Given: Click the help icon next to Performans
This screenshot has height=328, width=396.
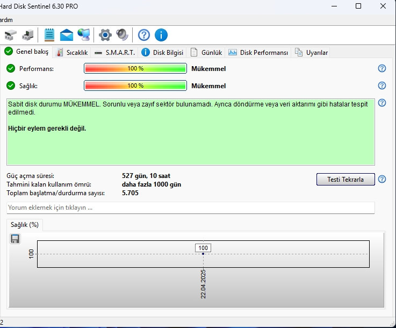Looking at the screenshot, I should [x=382, y=68].
